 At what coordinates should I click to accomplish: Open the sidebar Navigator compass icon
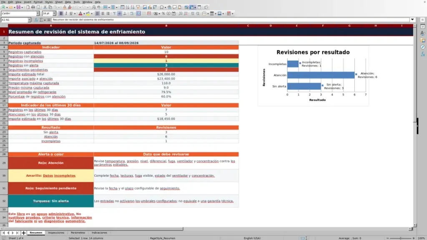pyautogui.click(x=423, y=47)
